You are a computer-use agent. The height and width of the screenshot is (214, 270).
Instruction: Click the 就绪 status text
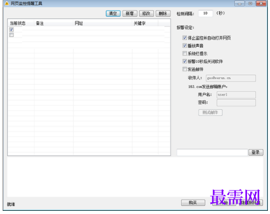(x=11, y=204)
